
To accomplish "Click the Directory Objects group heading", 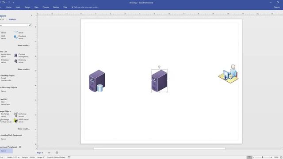I will point(8,87).
